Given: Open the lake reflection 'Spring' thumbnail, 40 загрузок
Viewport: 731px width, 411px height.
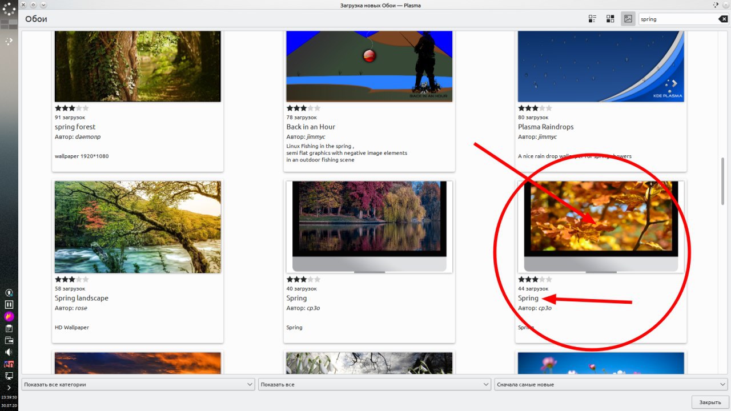Looking at the screenshot, I should [369, 227].
